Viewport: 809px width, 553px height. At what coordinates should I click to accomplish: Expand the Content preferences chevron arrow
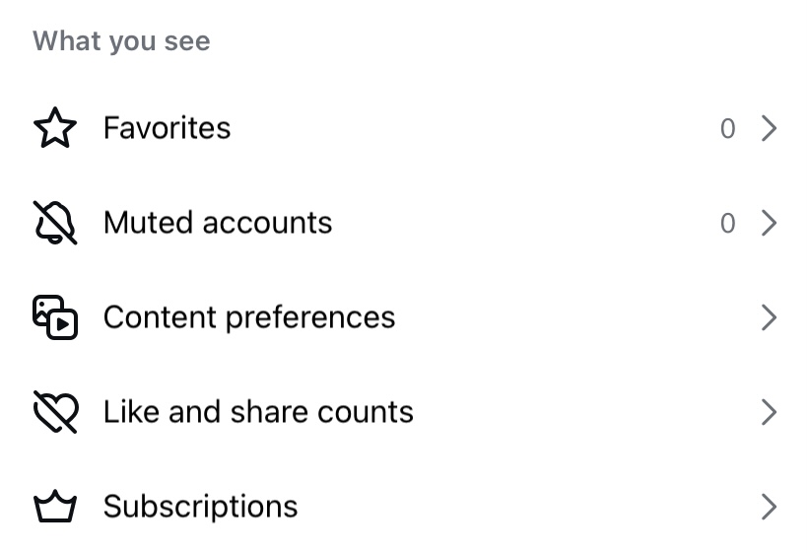click(770, 317)
